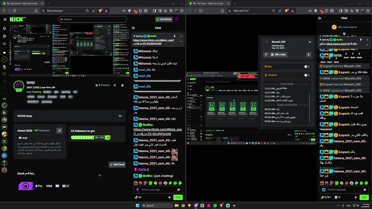
Task: Open Brave Shields in the left browser window
Action: [100, 11]
